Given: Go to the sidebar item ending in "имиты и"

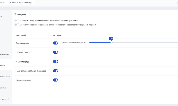Looking at the screenshot, I should (x=3, y=88).
